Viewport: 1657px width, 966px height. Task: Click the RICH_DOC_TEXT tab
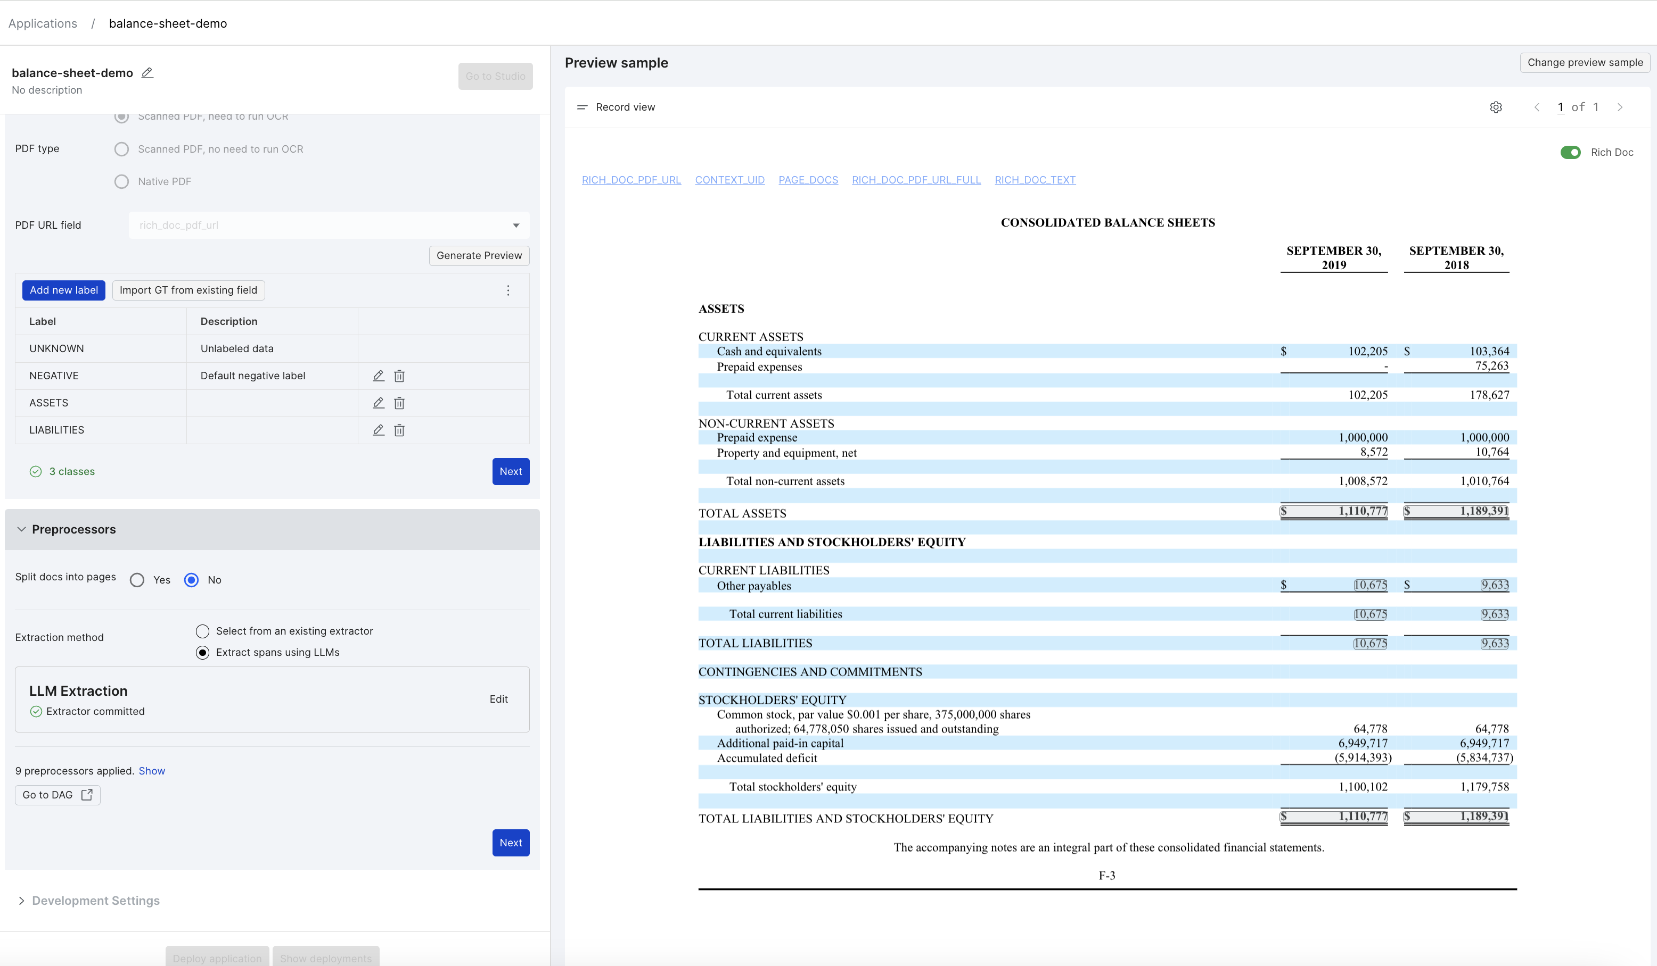coord(1035,179)
